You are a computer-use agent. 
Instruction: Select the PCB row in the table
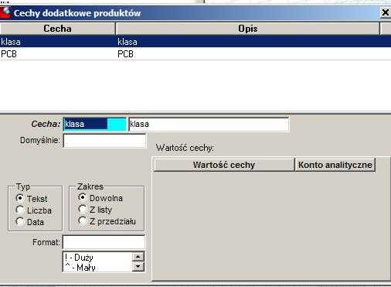tap(195, 54)
